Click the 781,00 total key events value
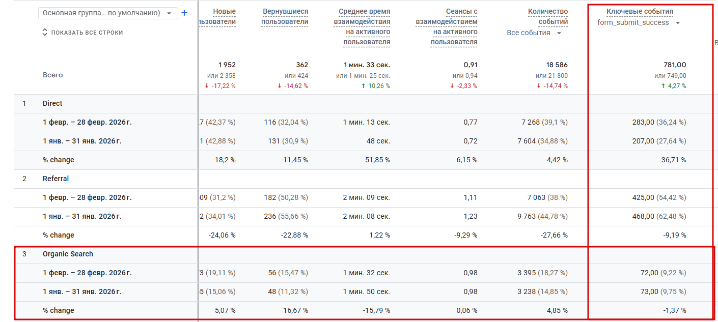 coord(675,65)
